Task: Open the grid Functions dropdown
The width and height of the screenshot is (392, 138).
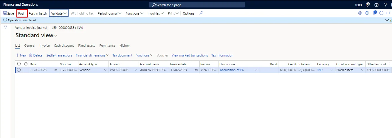Action: click(x=144, y=55)
